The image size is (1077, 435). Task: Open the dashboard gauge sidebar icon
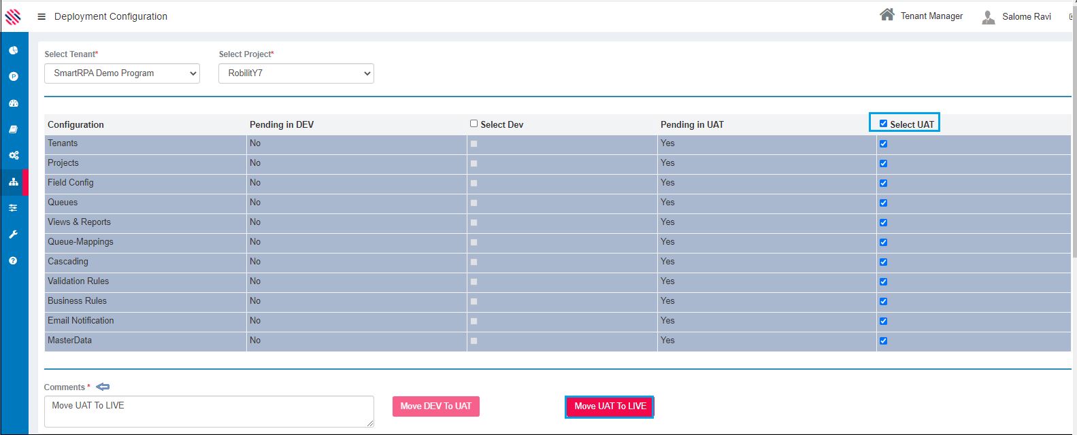point(14,103)
